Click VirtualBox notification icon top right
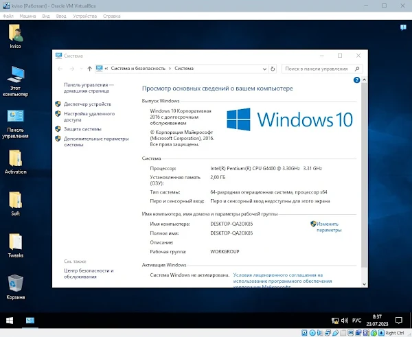The image size is (412, 337). (x=403, y=27)
